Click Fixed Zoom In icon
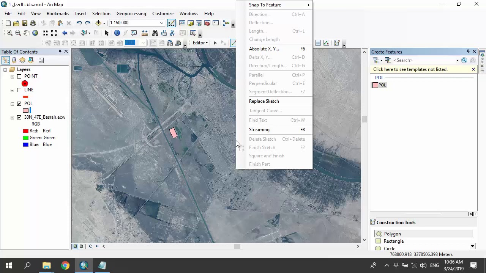 coord(46,33)
